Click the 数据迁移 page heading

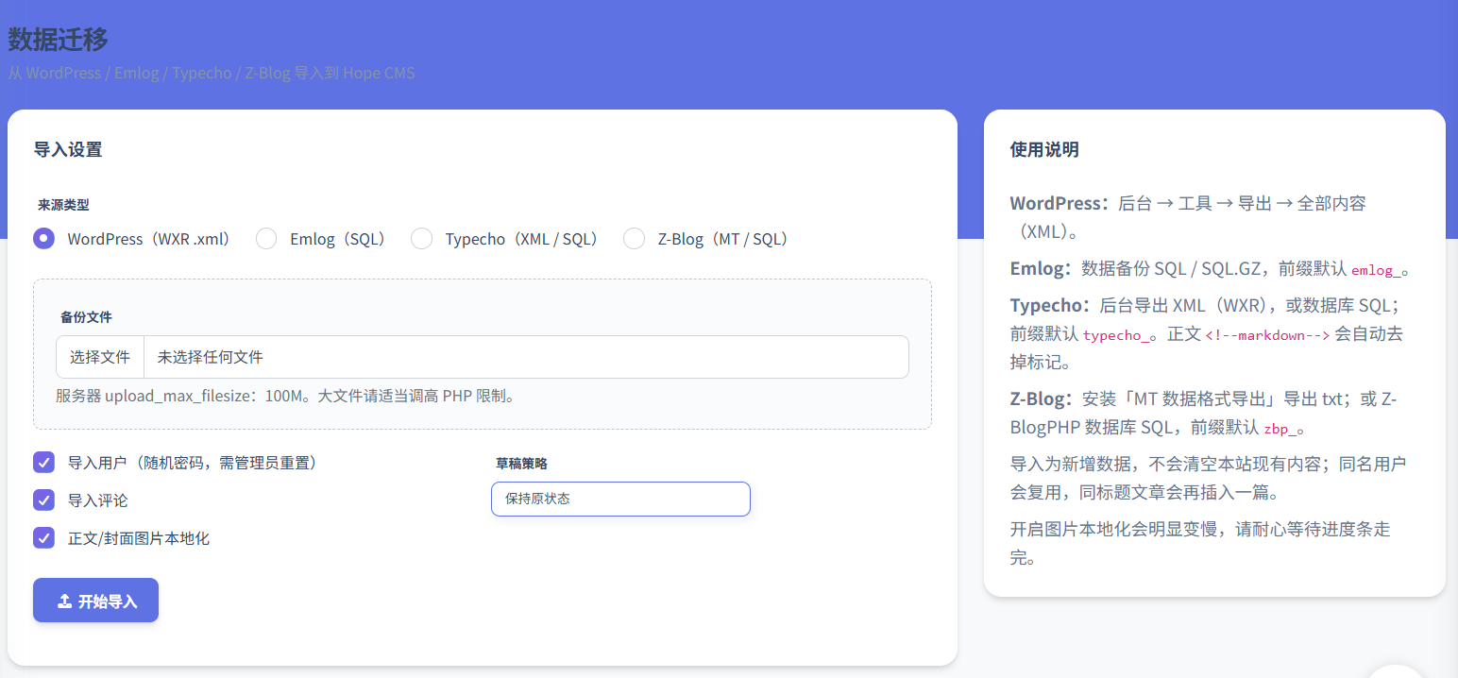point(58,40)
